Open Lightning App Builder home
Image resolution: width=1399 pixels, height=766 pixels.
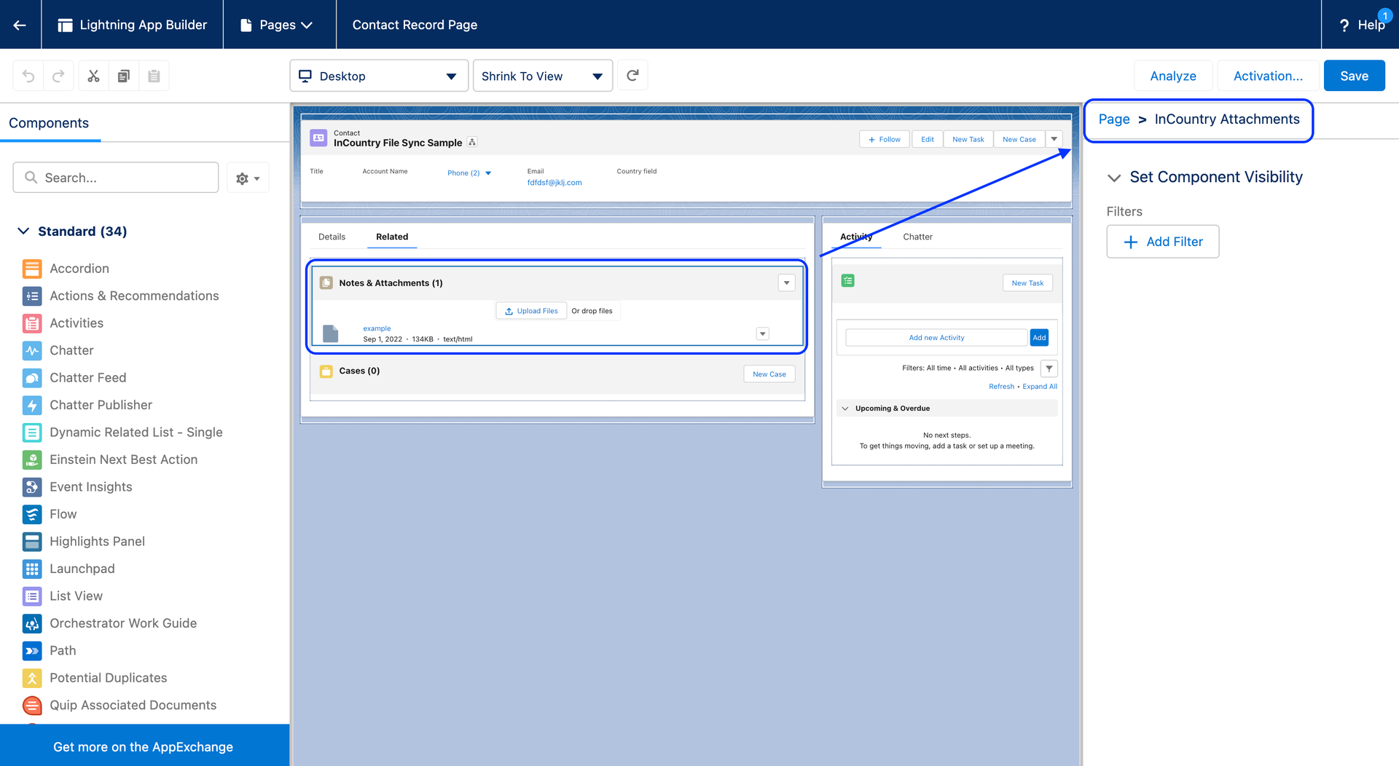(x=133, y=25)
